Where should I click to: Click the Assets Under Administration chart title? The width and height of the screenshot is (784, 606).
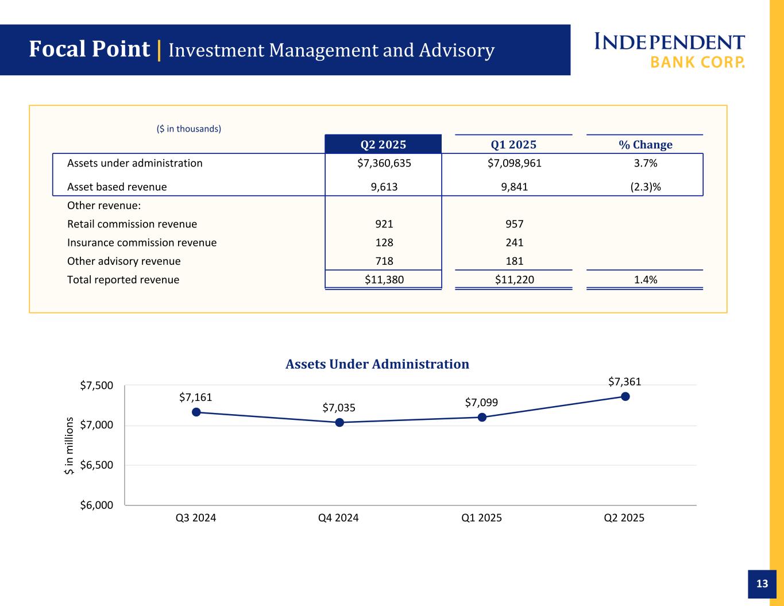click(x=377, y=364)
